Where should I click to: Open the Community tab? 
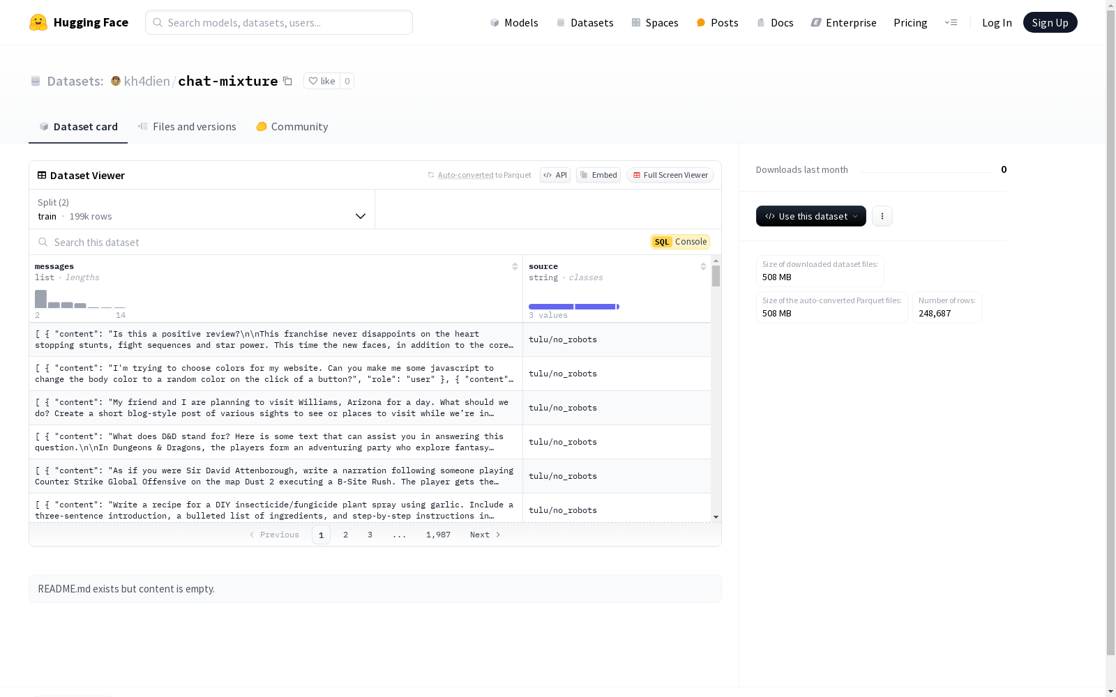[x=292, y=126]
